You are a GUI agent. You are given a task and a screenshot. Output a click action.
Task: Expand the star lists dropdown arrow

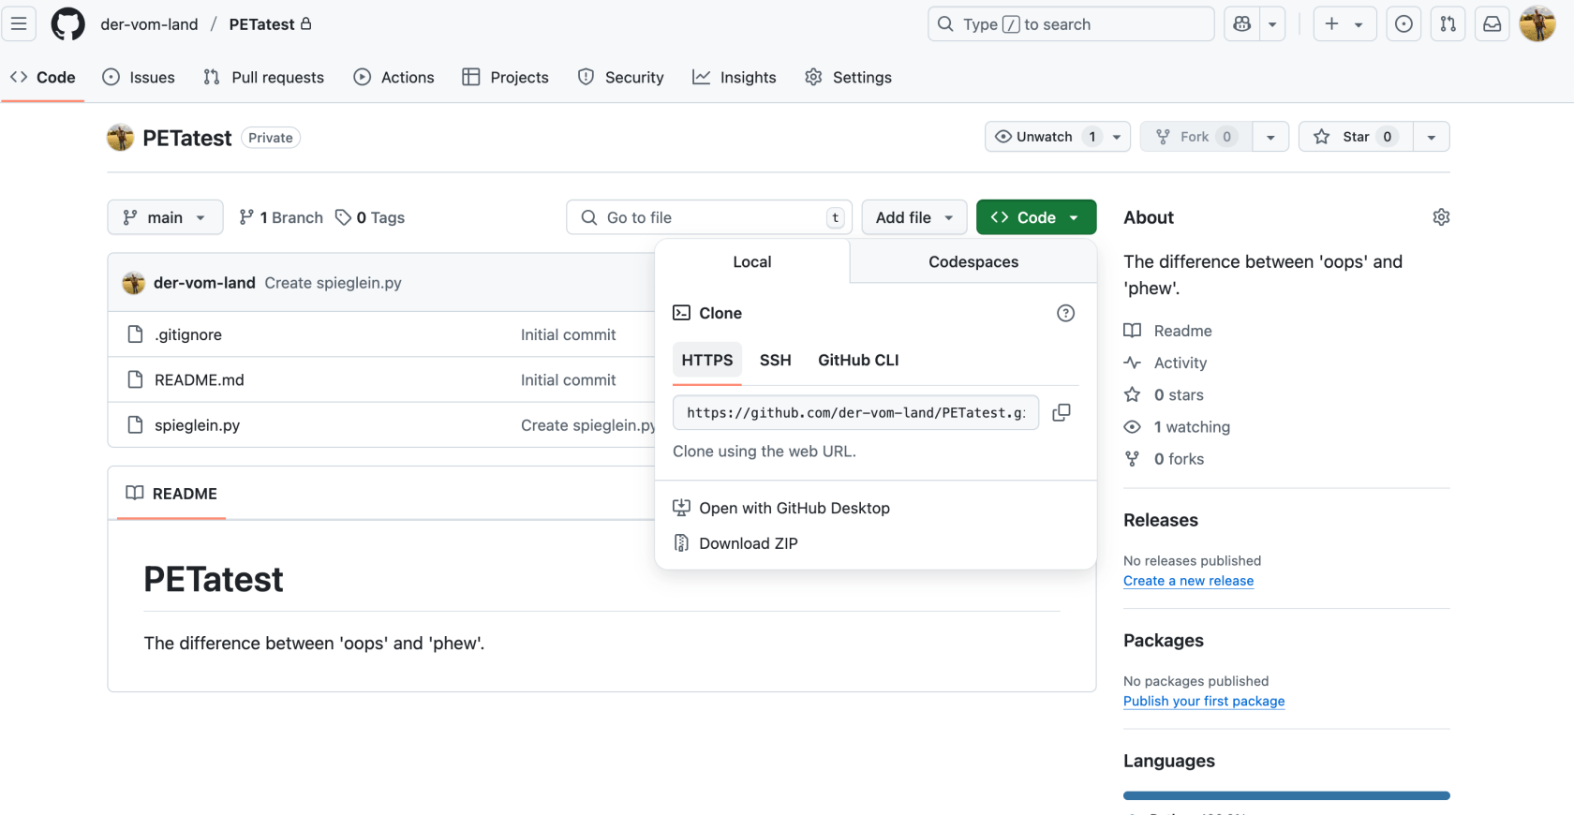tap(1431, 137)
